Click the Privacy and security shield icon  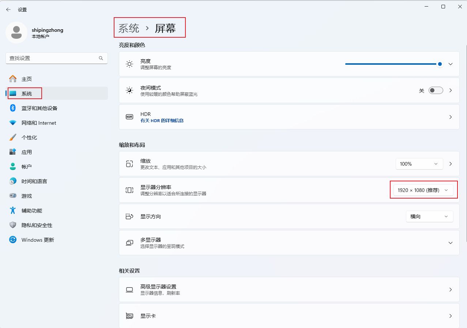click(13, 225)
